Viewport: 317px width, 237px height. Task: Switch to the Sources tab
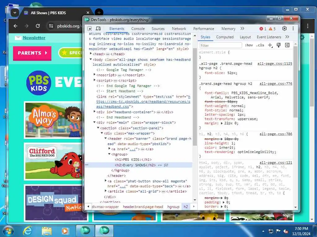click(158, 29)
